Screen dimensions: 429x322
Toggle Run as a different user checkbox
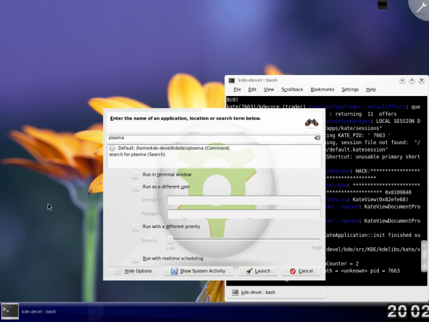(136, 187)
